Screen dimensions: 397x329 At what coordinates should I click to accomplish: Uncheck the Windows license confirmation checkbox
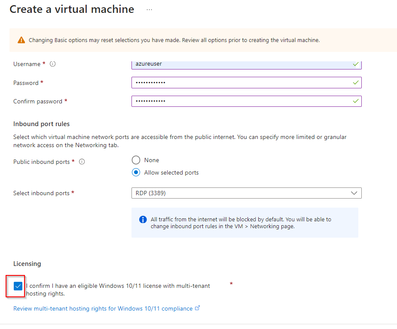(x=18, y=286)
